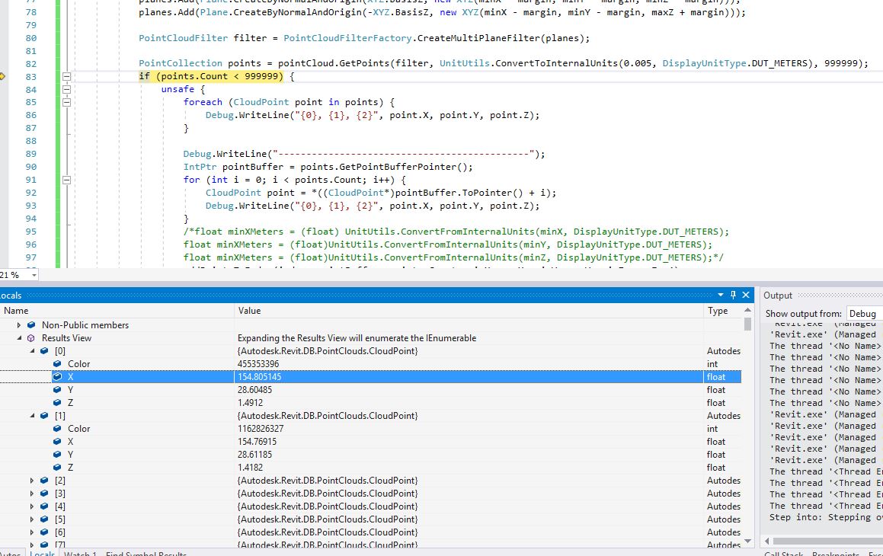Expand the [2] CloudPoint node
This screenshot has width=883, height=556.
click(x=32, y=480)
